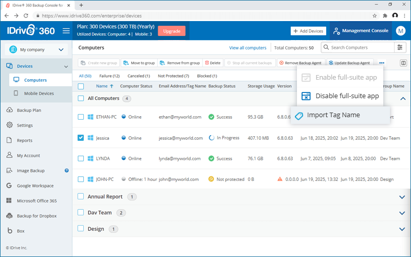The height and width of the screenshot is (257, 411).
Task: Click the Delete toolbar button
Action: point(213,63)
